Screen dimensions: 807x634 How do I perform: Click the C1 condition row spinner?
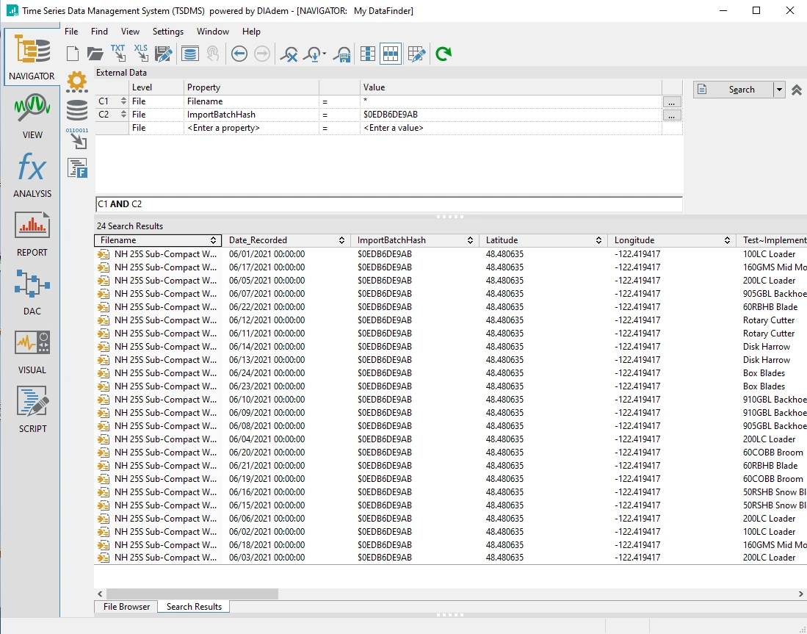pos(123,101)
